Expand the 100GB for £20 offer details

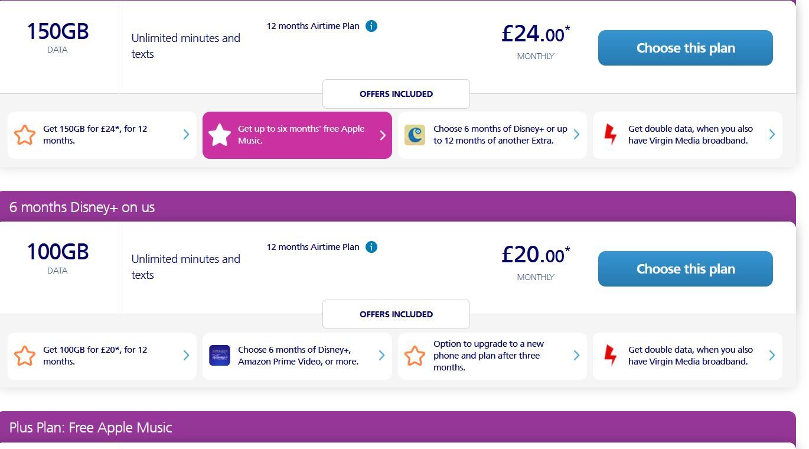click(x=186, y=356)
